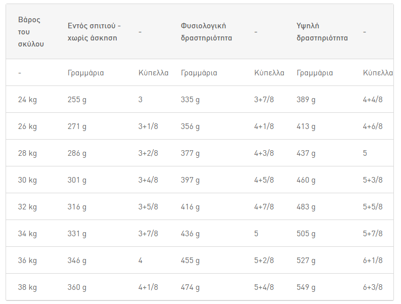Click the 'Υψηλή δραστηριότητα' header
Image resolution: width=401 pixels, height=304 pixels.
click(x=322, y=32)
